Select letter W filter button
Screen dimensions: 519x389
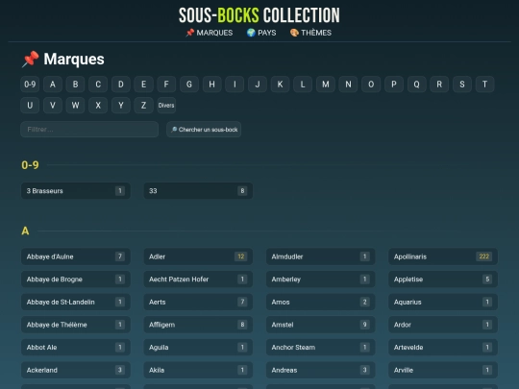[x=76, y=106]
